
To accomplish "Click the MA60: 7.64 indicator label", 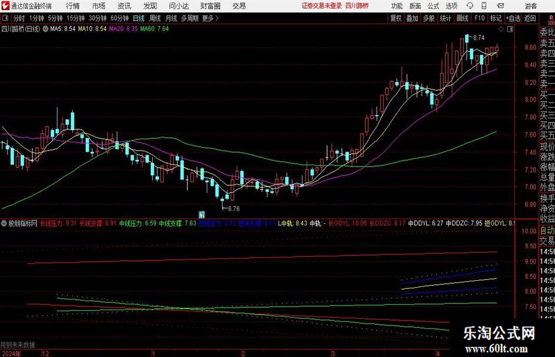I will point(154,29).
